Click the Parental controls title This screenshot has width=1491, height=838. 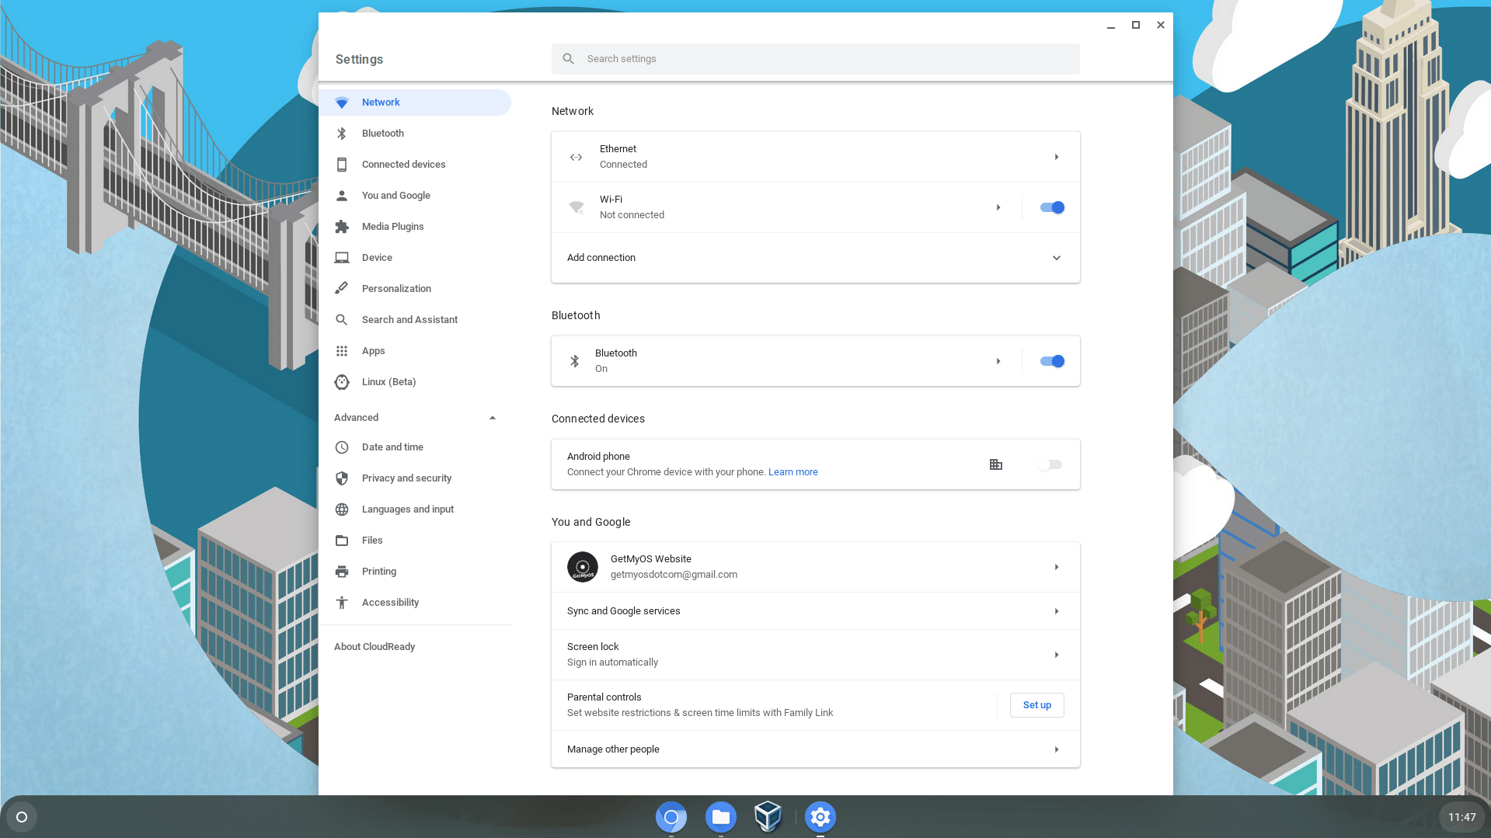tap(604, 697)
